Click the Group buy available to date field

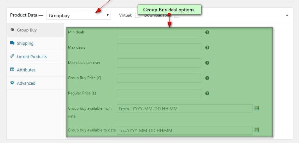[x=184, y=130]
